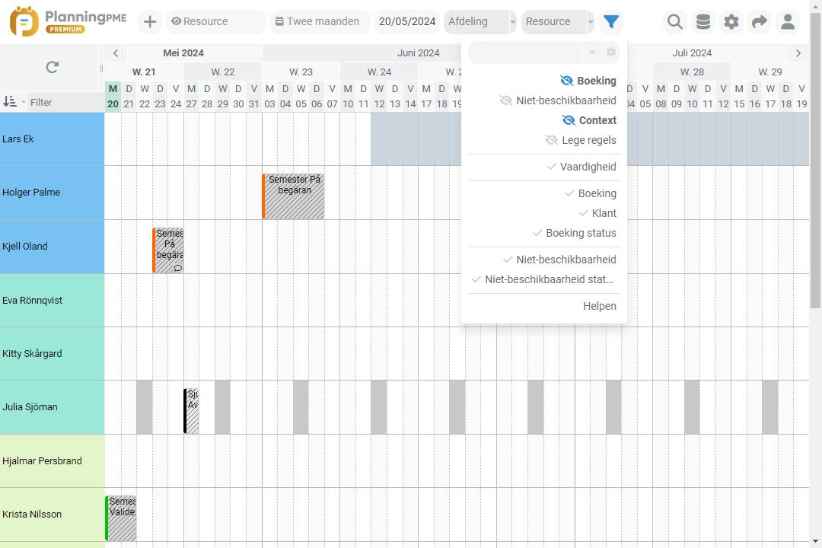Click the gear icon in filter panel
This screenshot has height=548, width=822.
click(610, 53)
